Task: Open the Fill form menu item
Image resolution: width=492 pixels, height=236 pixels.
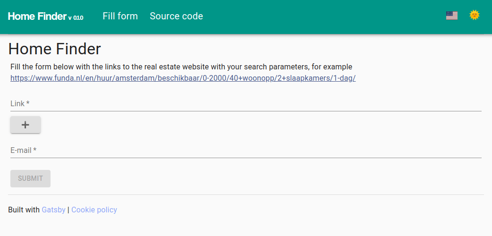Action: pos(120,16)
